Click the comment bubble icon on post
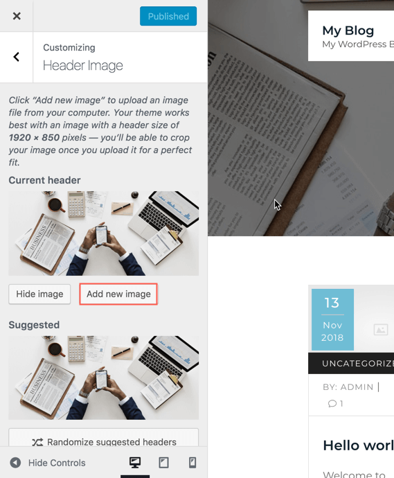This screenshot has width=394, height=478. pyautogui.click(x=332, y=404)
